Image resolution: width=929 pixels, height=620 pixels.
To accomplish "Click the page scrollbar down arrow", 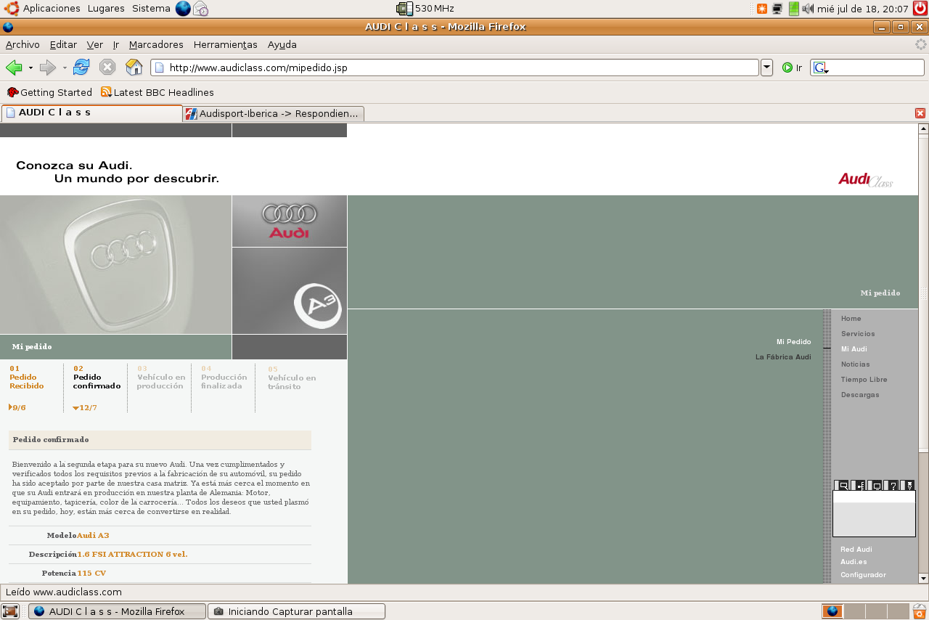I will pos(923,578).
